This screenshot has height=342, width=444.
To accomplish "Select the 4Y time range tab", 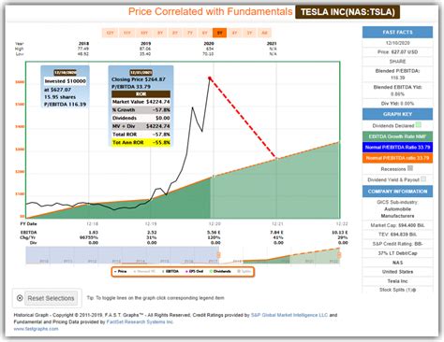I will tap(234, 33).
